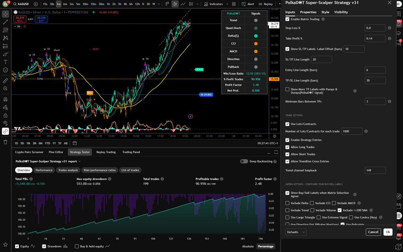Uncheck Allow Trendline Cross Entries
This screenshot has width=403, height=252.
point(288,161)
